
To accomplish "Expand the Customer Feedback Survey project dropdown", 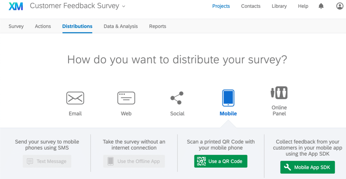I will [123, 6].
